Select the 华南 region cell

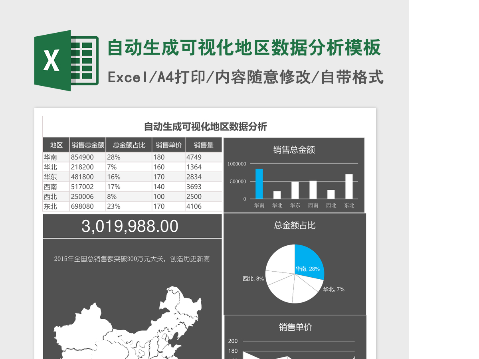[x=56, y=157]
